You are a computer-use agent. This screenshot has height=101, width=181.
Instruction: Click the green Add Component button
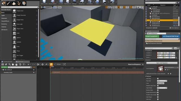tap(152, 36)
